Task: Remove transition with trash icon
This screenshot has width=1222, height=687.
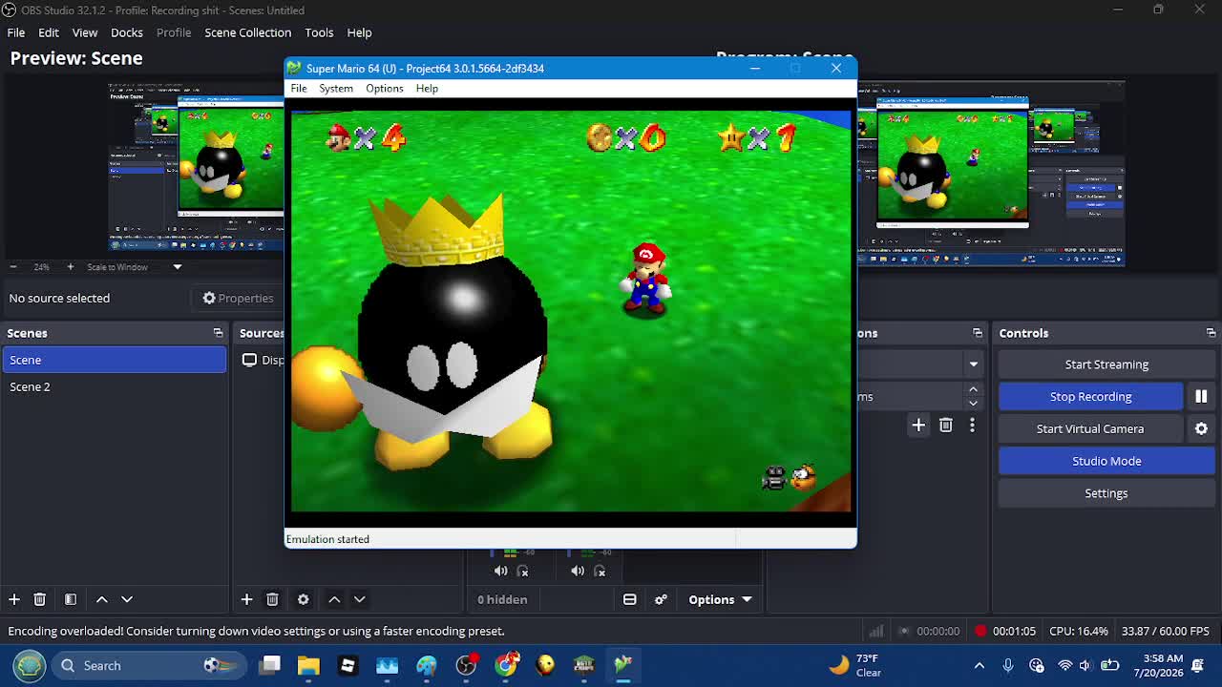Action: click(x=945, y=426)
